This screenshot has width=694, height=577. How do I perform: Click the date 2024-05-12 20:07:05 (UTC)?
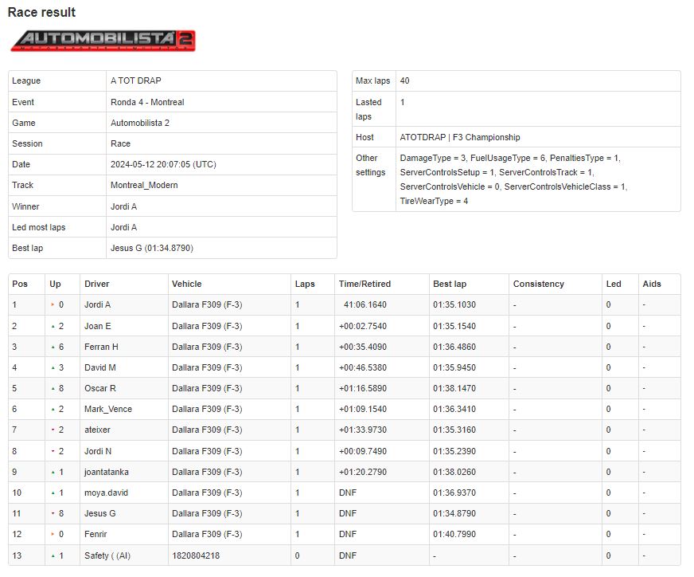coord(163,164)
